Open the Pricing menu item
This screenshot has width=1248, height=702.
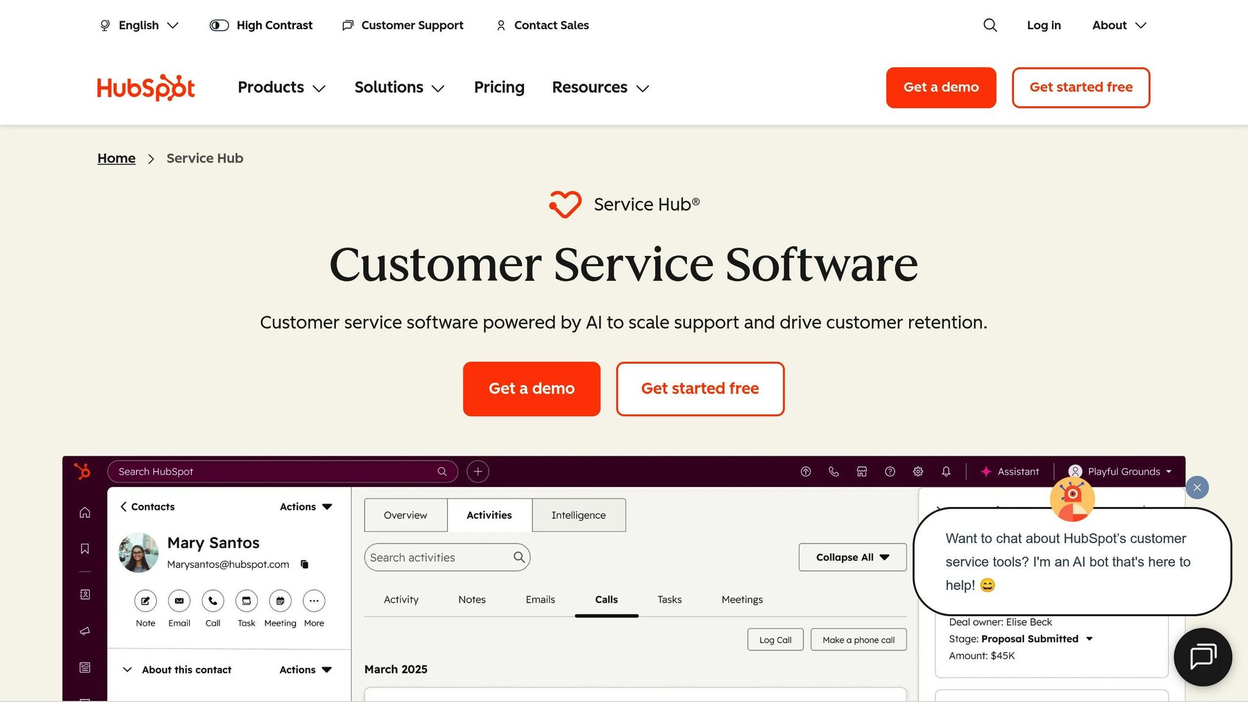499,88
